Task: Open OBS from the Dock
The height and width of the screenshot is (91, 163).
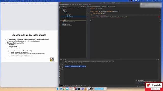Action: coord(91,89)
